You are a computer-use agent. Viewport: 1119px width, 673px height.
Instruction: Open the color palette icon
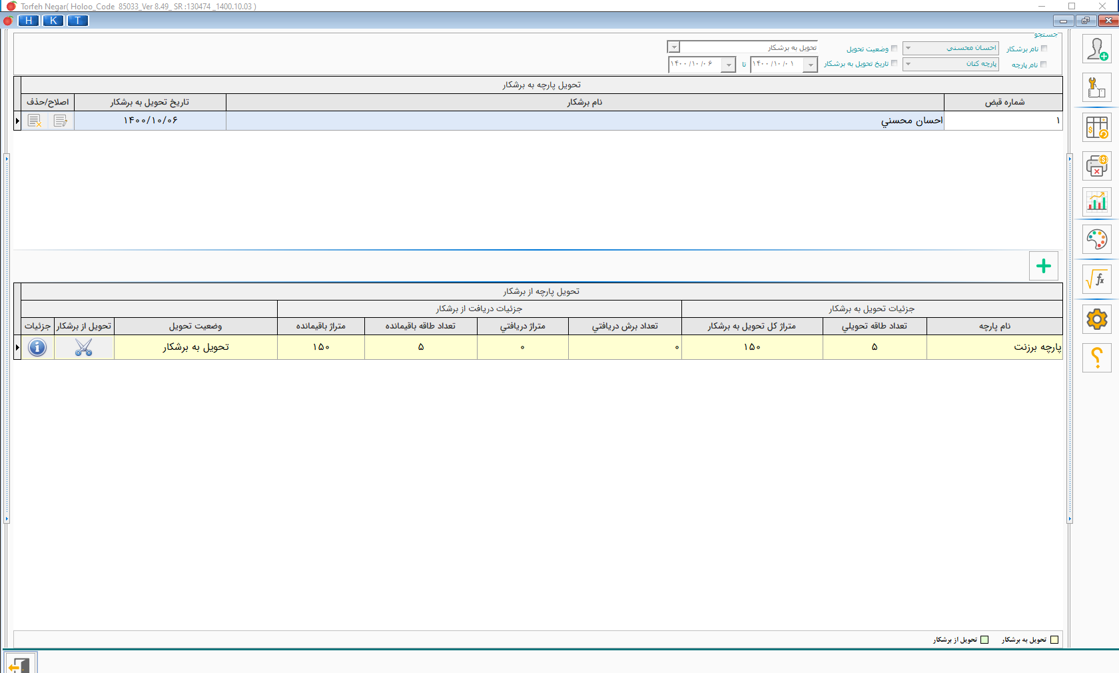point(1097,240)
